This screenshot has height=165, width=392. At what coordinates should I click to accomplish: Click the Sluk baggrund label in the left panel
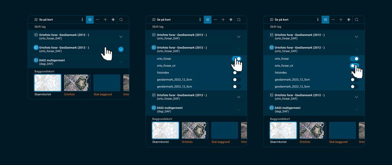click(103, 94)
